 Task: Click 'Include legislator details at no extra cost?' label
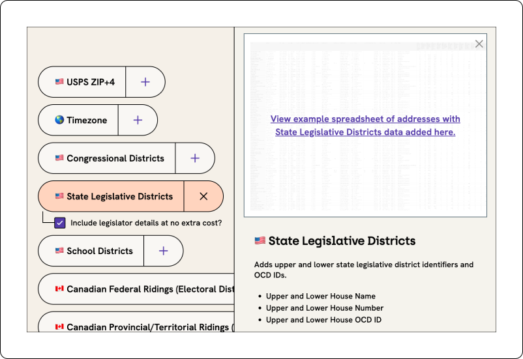[x=146, y=223]
